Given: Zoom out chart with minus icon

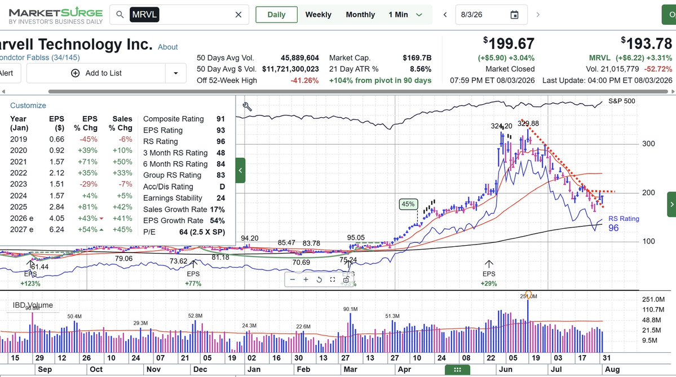Looking at the screenshot, I should click(292, 280).
